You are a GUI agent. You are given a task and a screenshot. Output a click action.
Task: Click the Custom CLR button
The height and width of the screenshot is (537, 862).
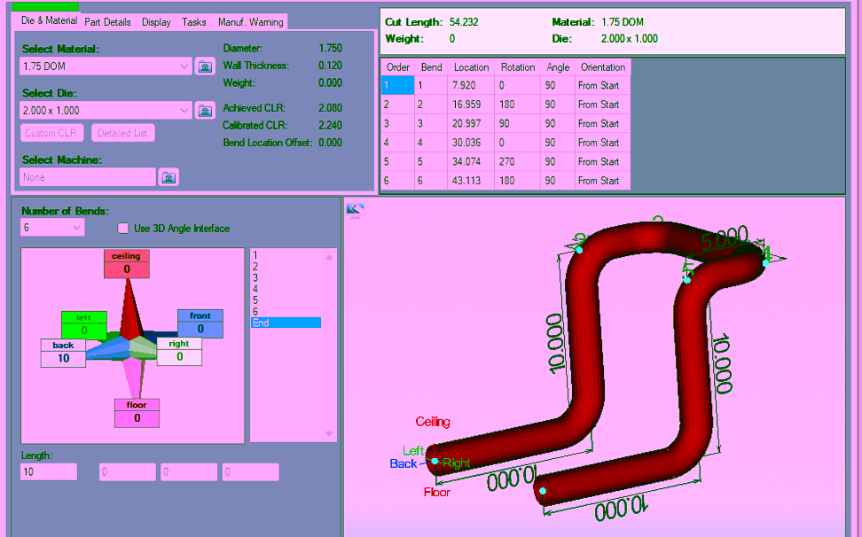tap(51, 133)
